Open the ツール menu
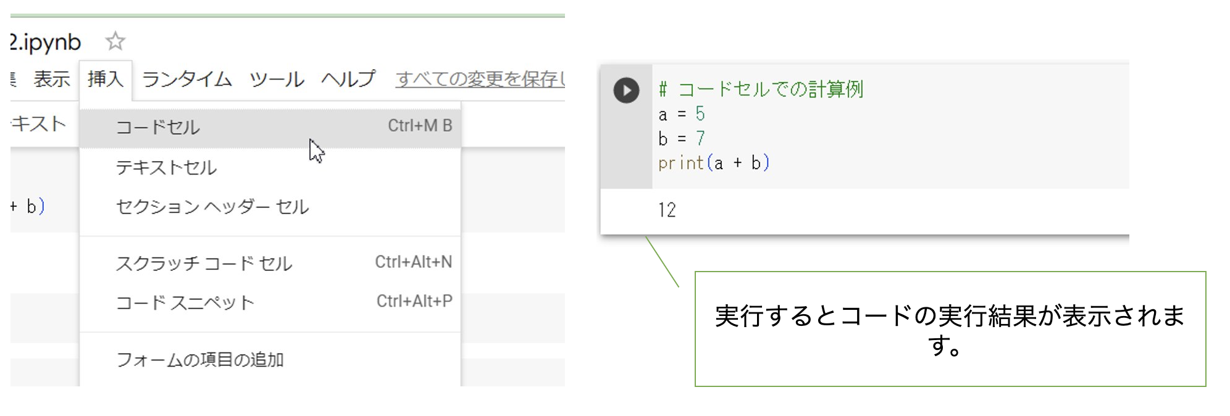This screenshot has height=416, width=1230. point(277,79)
